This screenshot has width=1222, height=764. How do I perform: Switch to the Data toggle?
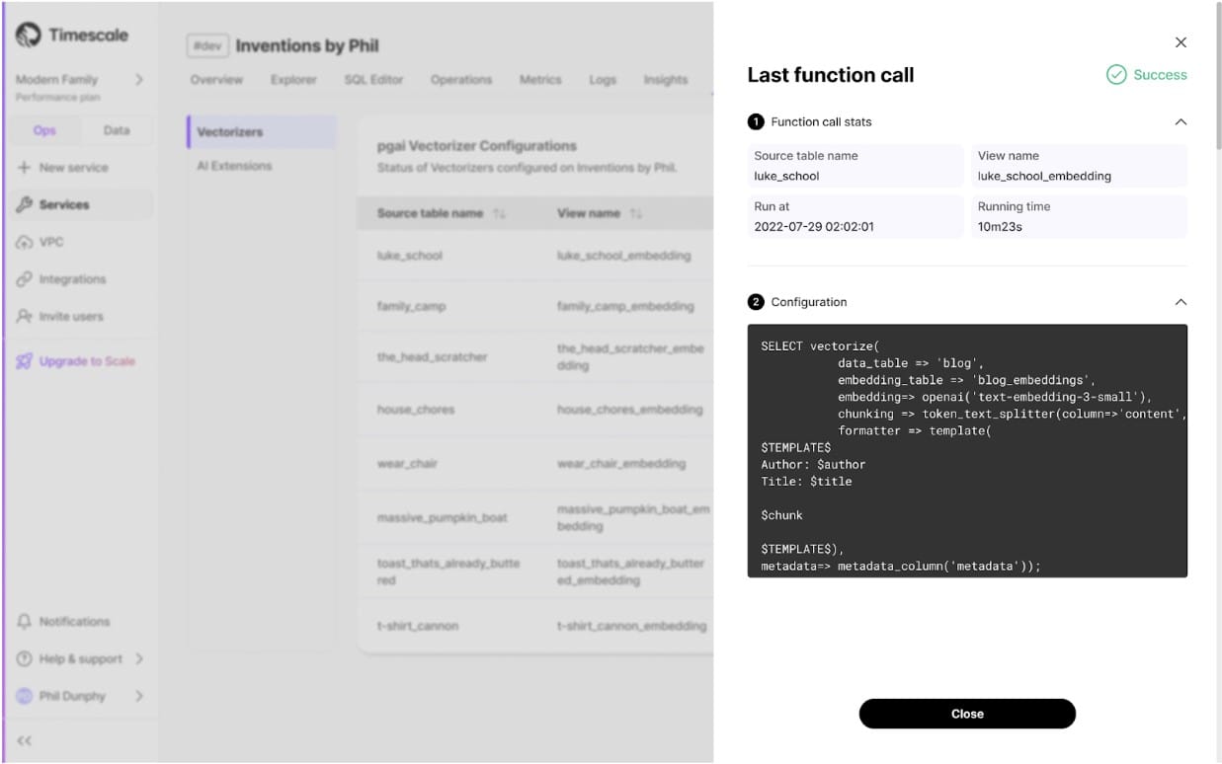coord(117,130)
